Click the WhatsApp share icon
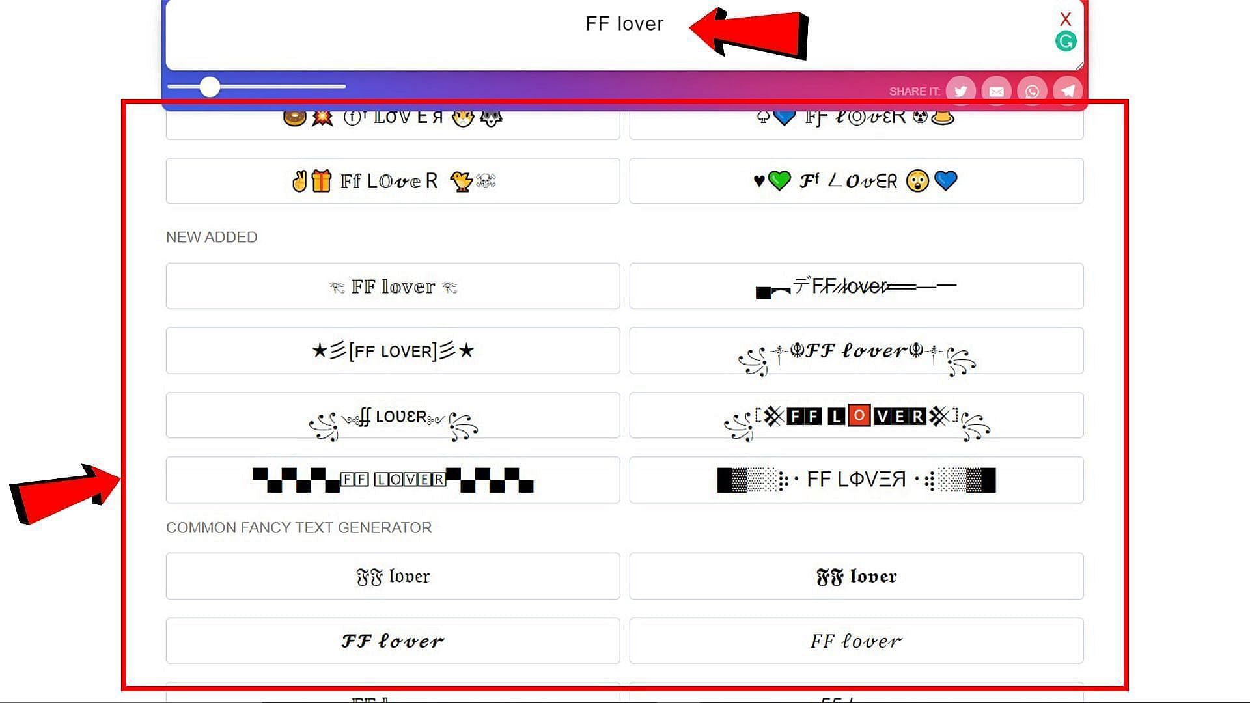The height and width of the screenshot is (703, 1250). pyautogui.click(x=1032, y=90)
